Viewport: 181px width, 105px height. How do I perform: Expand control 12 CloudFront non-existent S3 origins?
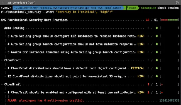click(x=5, y=76)
